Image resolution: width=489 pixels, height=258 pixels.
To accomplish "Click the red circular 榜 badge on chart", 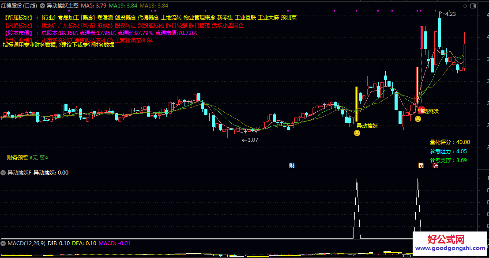I will coord(421,110).
